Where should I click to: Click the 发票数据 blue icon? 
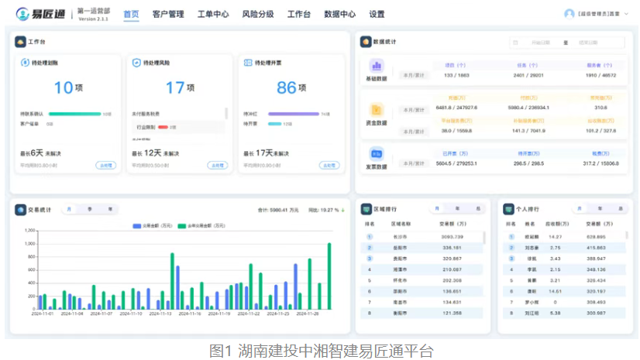click(377, 153)
